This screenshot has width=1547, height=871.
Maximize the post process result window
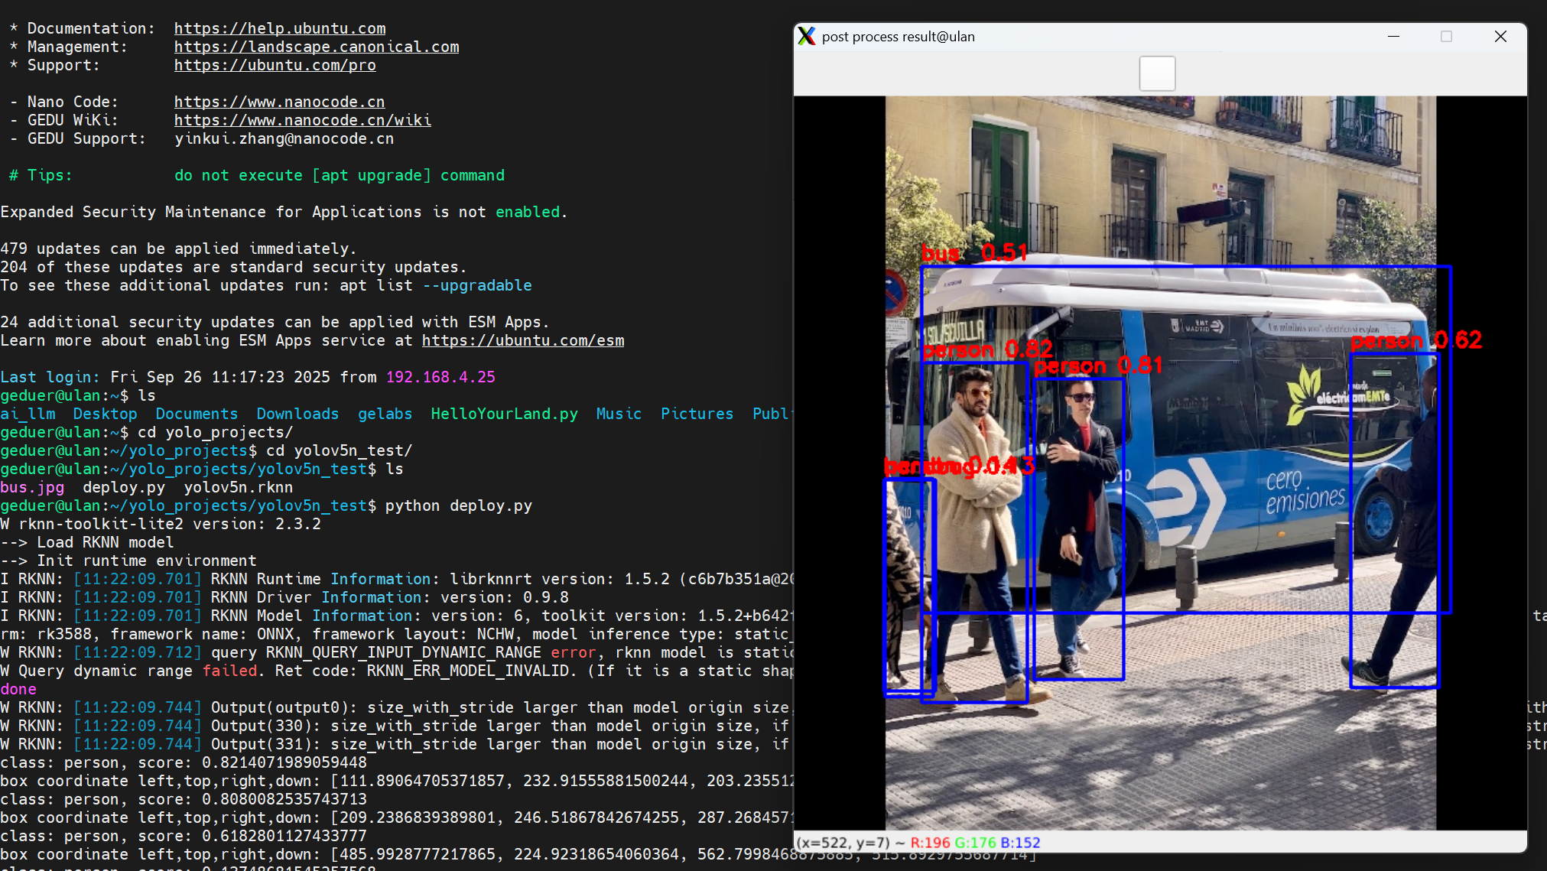coord(1446,36)
